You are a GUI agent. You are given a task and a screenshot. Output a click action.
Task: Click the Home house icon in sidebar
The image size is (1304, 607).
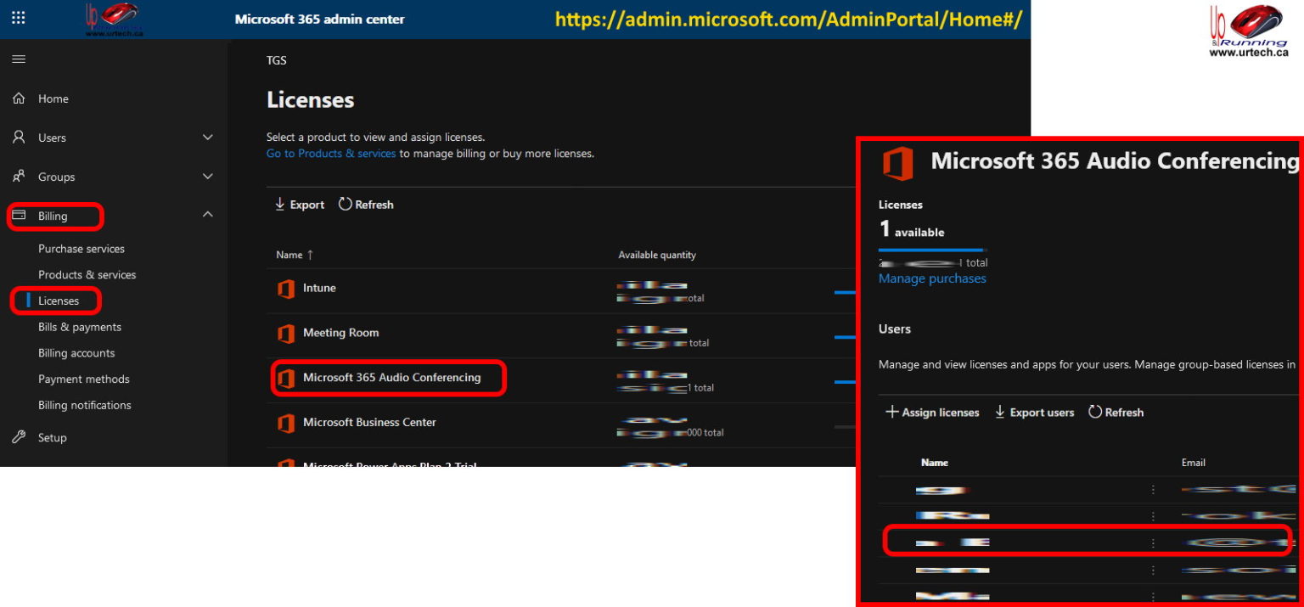(x=19, y=98)
